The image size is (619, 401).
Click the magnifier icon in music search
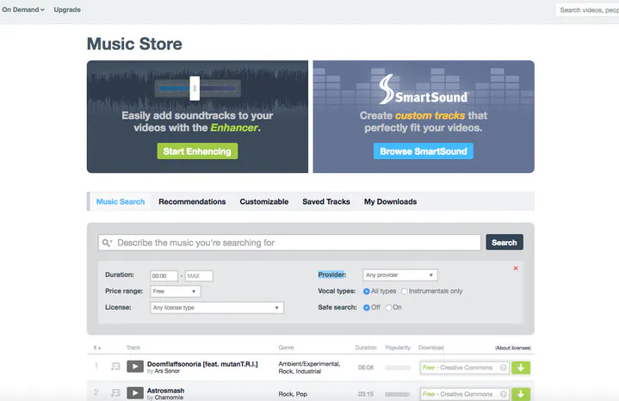coord(107,243)
